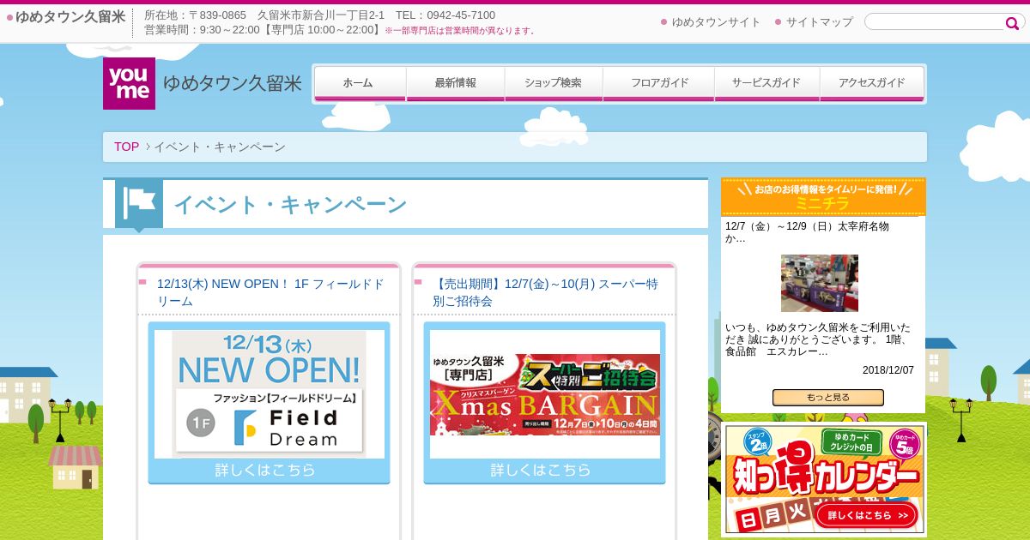This screenshot has height=540, width=1030.
Task: Open スーパー特別ご招待会 article link
Action: [x=546, y=292]
